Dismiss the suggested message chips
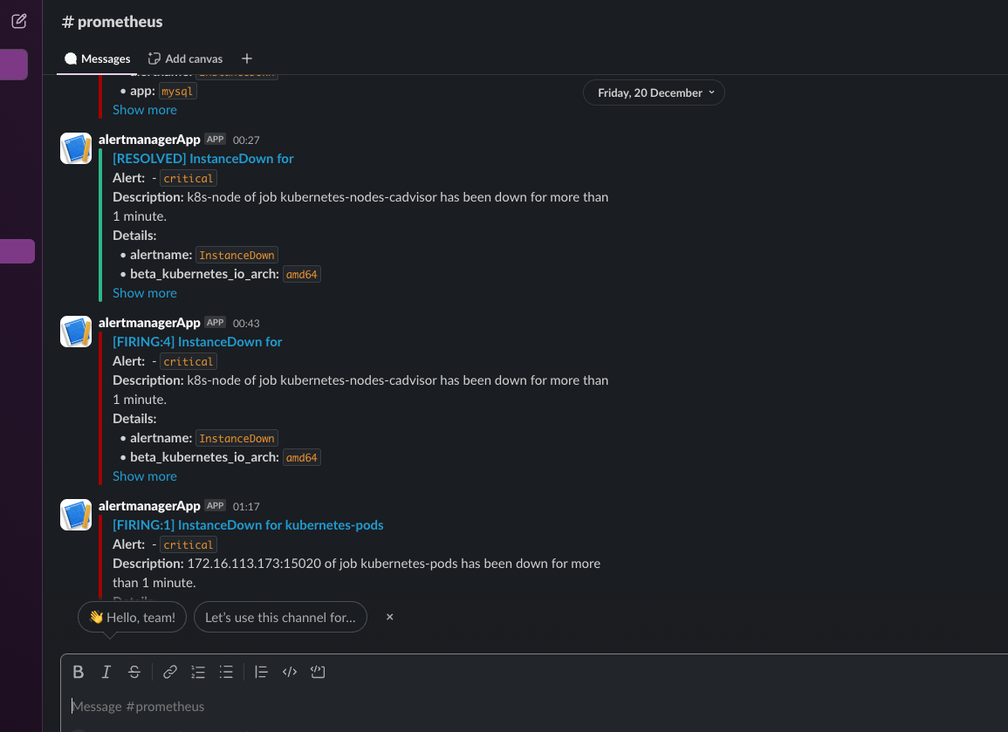Viewport: 1008px width, 732px height. [x=390, y=617]
